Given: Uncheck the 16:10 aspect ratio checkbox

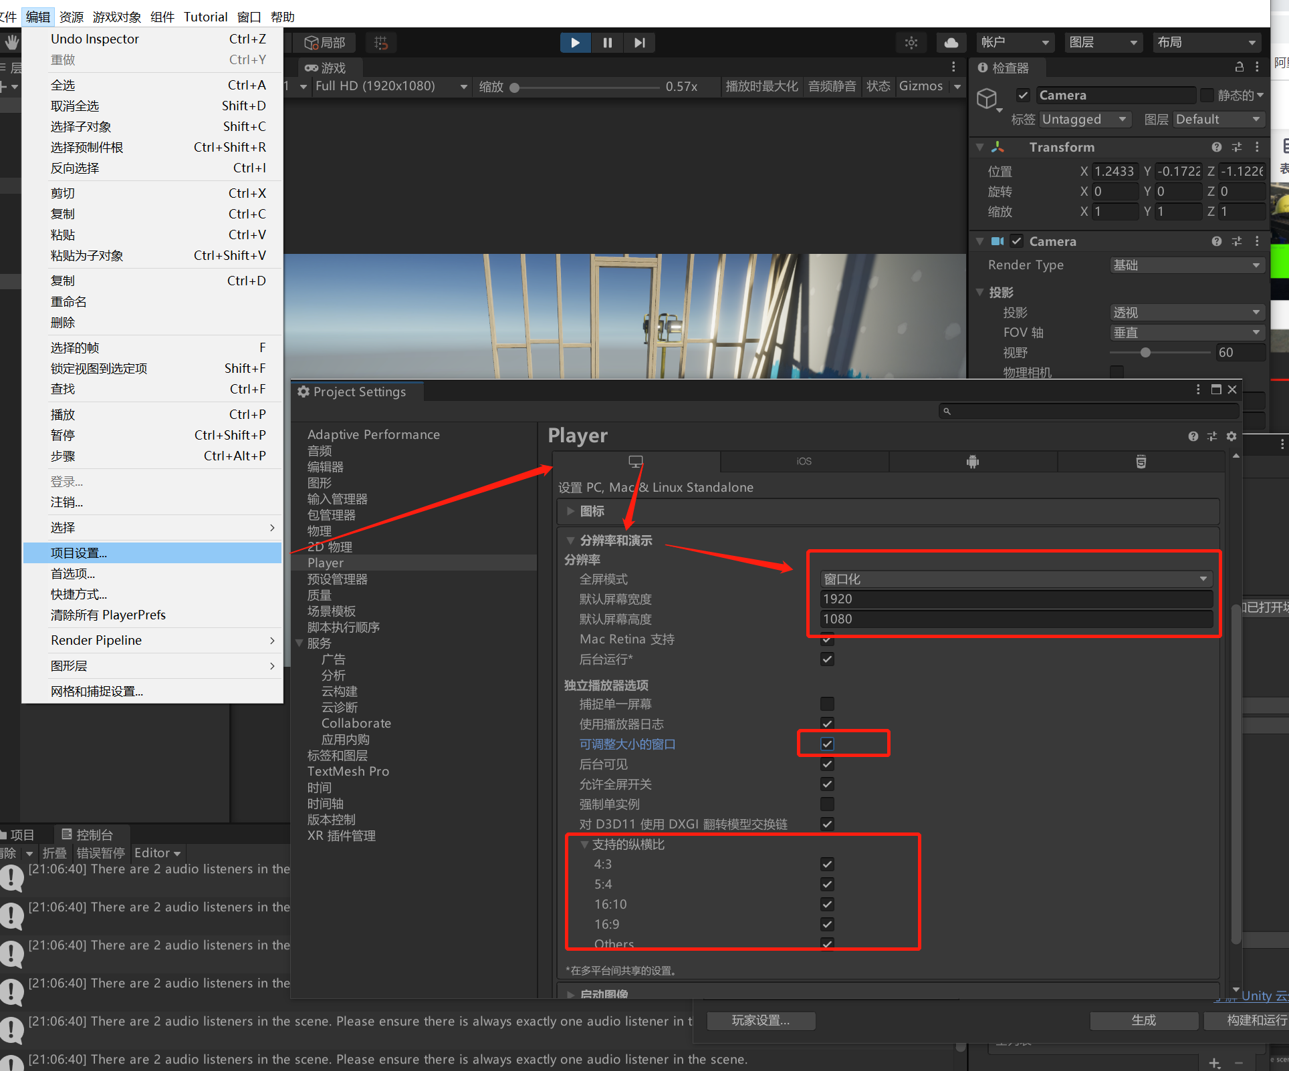Looking at the screenshot, I should click(x=827, y=904).
